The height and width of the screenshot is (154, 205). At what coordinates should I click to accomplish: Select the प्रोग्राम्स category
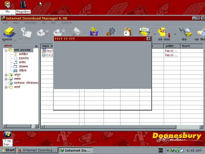[23, 66]
